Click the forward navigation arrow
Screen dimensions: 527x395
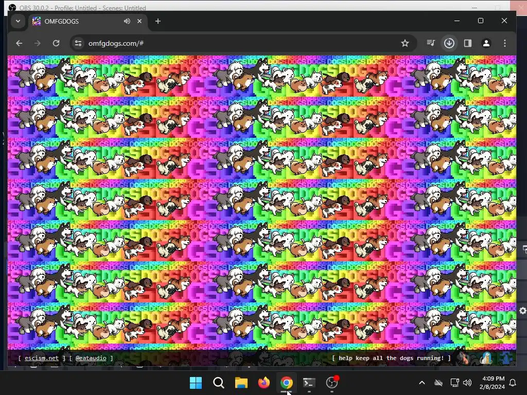(x=37, y=43)
